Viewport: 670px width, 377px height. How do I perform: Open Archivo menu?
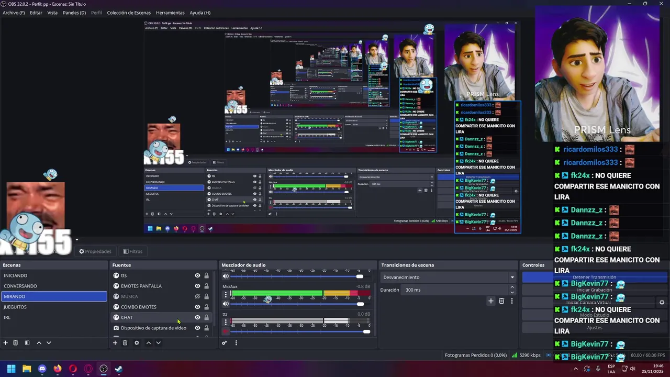[14, 13]
